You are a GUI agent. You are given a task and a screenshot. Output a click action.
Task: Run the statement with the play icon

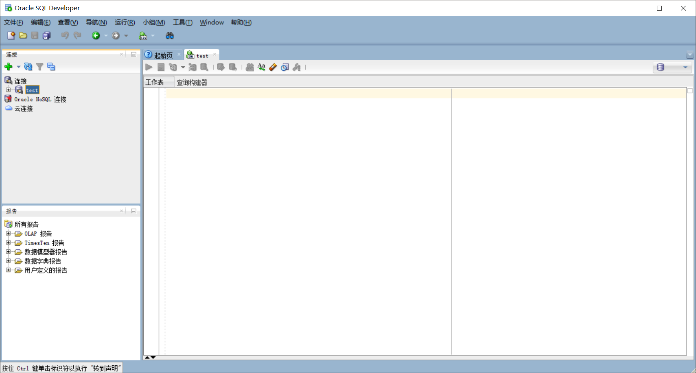tap(149, 67)
